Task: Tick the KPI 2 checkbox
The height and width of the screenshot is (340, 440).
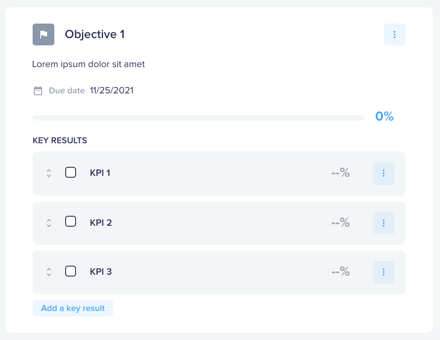Action: (71, 221)
